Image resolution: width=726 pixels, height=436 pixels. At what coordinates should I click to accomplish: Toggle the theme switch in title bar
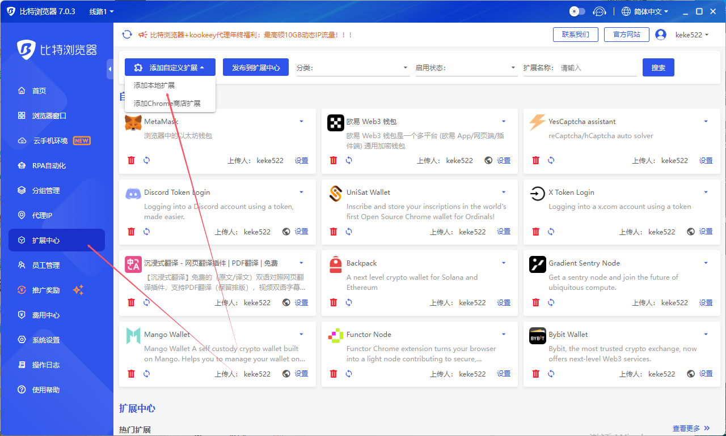pyautogui.click(x=577, y=11)
